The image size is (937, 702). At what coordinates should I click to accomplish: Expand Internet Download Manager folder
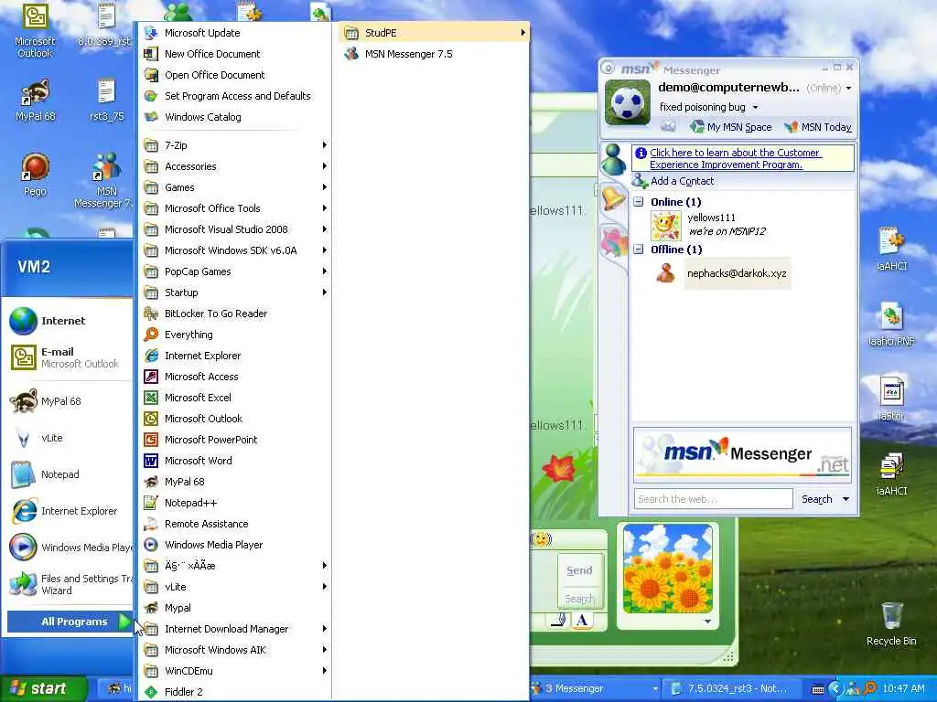pyautogui.click(x=234, y=629)
